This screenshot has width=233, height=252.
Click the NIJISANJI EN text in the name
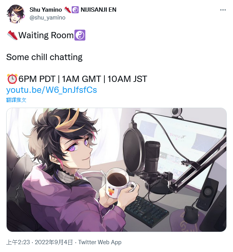[x=99, y=10]
